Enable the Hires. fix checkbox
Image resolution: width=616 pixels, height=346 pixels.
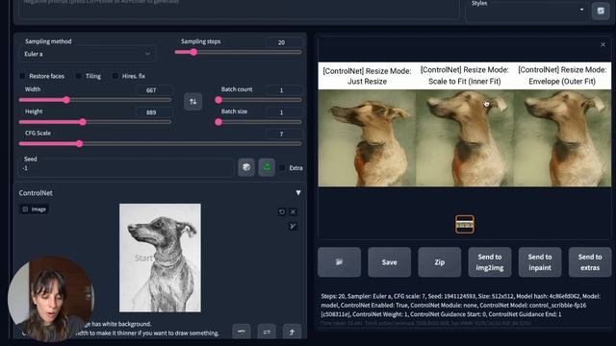(x=115, y=76)
